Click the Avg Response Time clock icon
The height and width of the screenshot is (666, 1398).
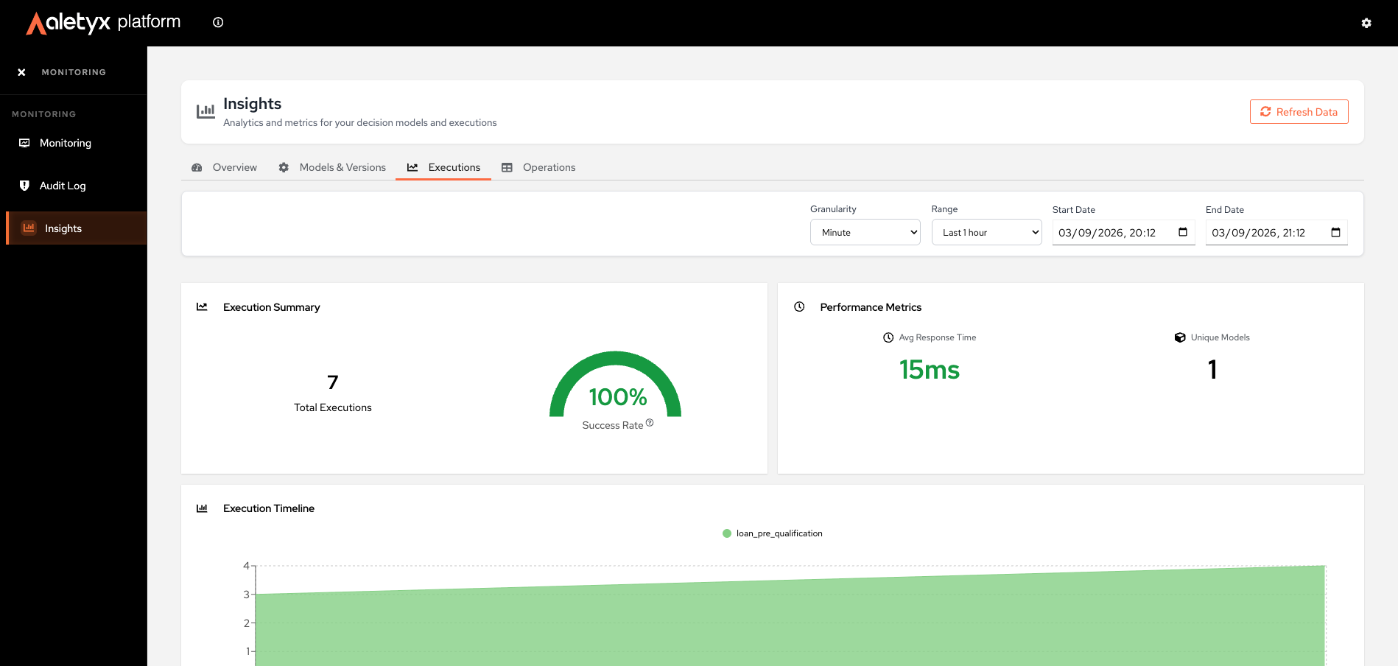pyautogui.click(x=888, y=337)
